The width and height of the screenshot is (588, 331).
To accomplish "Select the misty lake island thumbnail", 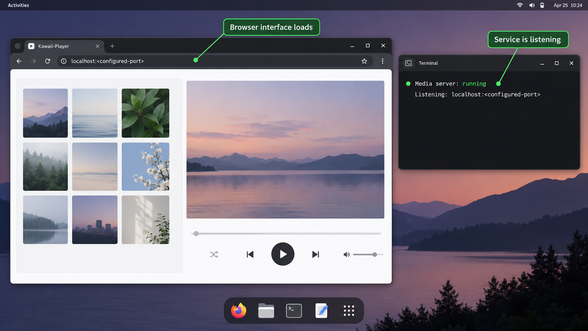I will [45, 219].
